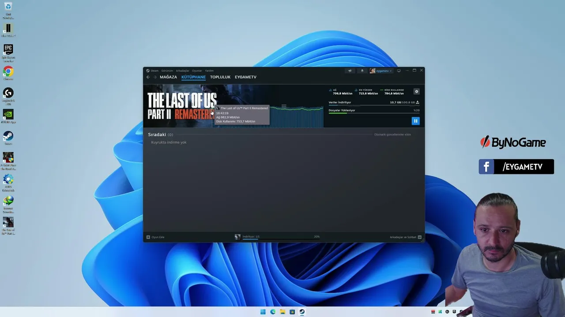Switch to Big Picture mode monitor icon
This screenshot has height=317, width=565.
tap(399, 70)
